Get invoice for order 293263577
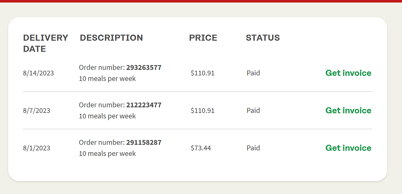This screenshot has width=402, height=194. tap(348, 73)
